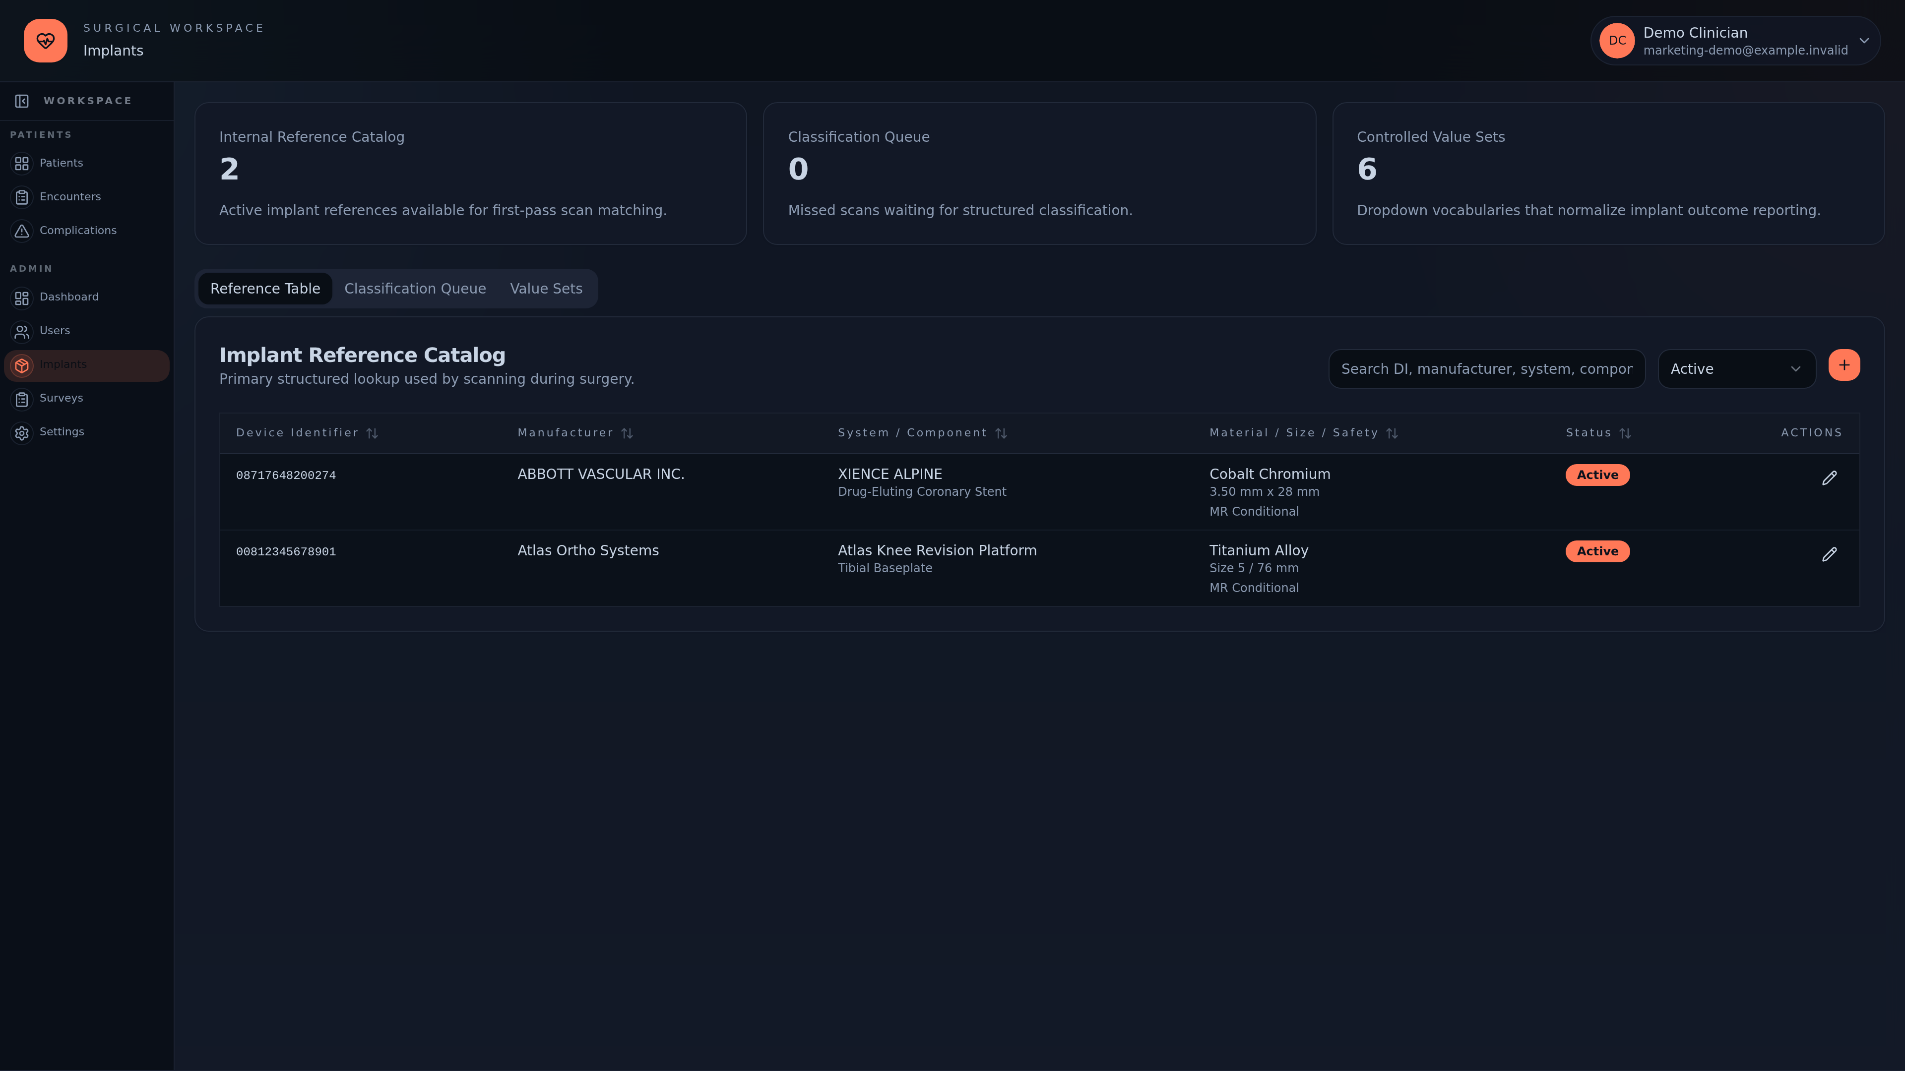Edit the Atlas Knee Revision Platform row
Viewport: 1905px width, 1071px height.
(1830, 554)
